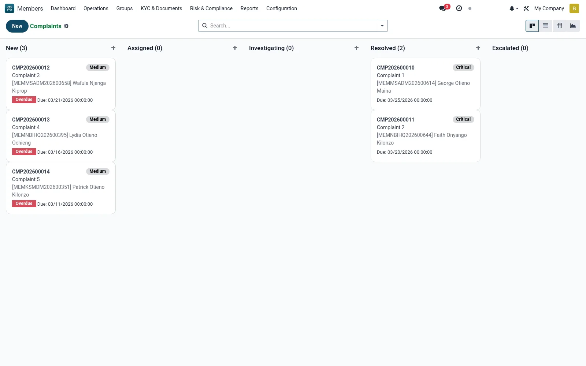Click the Medium badge on Complaint 3
This screenshot has height=366, width=586.
pos(98,67)
